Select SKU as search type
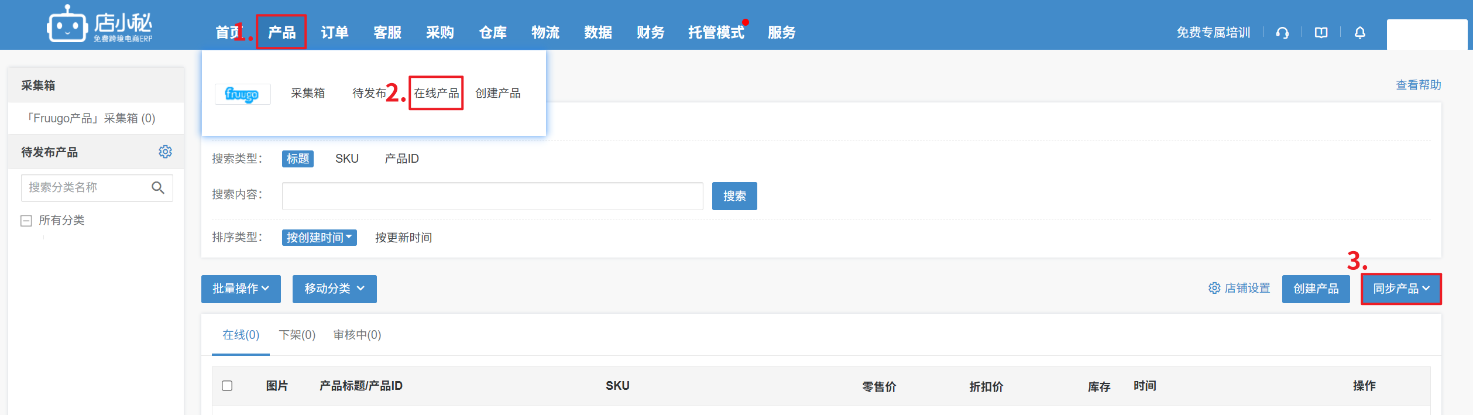This screenshot has width=1473, height=415. 346,159
